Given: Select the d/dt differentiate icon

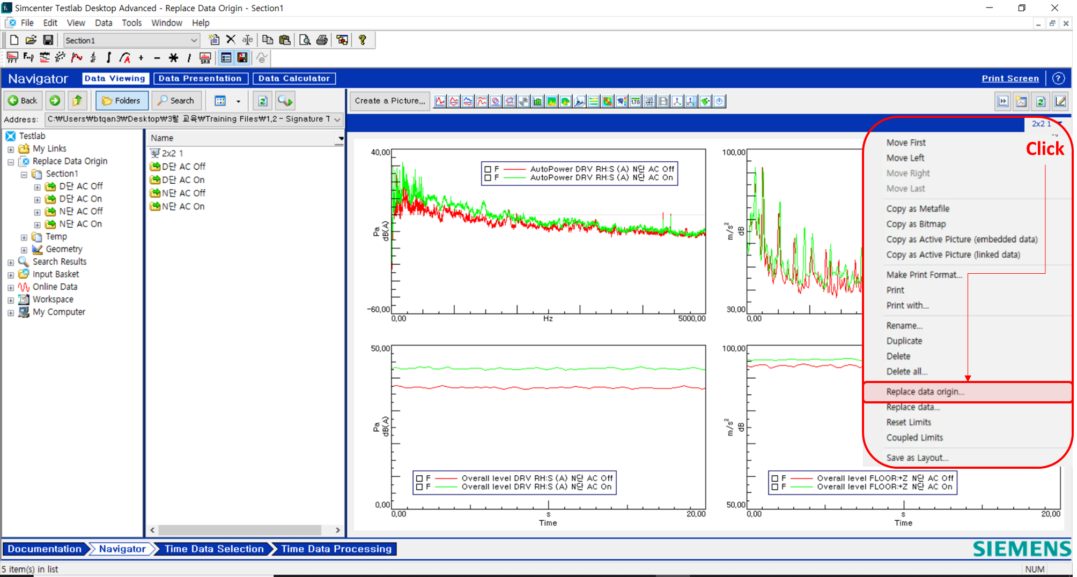Looking at the screenshot, I should pyautogui.click(x=93, y=57).
